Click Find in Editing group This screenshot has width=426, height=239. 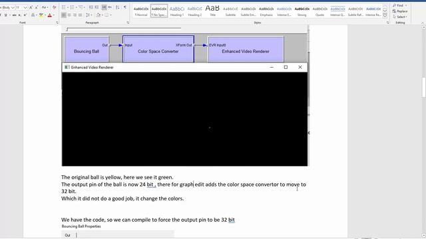click(x=400, y=5)
